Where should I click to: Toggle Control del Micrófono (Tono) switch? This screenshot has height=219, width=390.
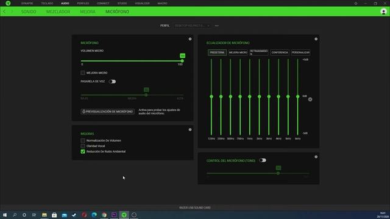[263, 161]
